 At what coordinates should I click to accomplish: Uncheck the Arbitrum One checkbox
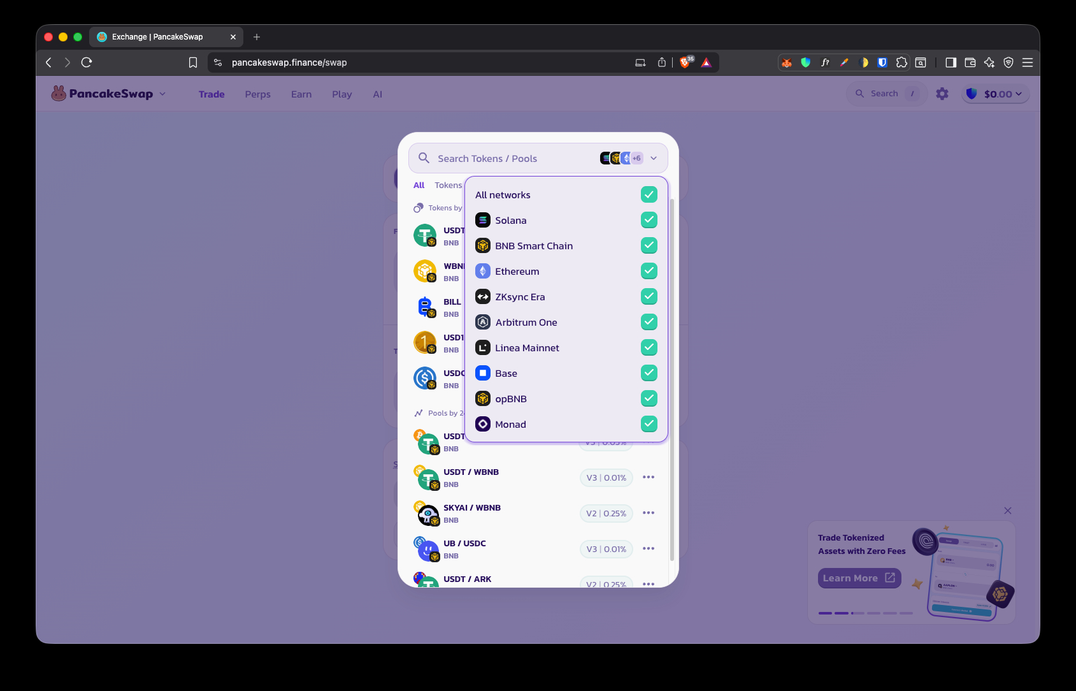click(649, 322)
